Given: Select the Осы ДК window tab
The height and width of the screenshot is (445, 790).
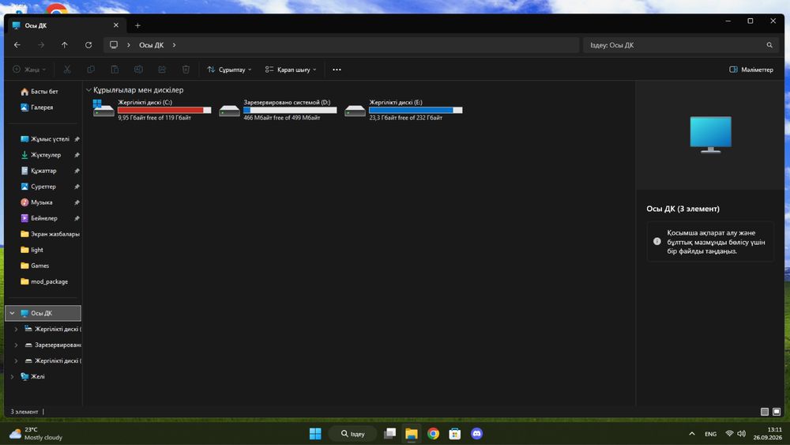Looking at the screenshot, I should [x=66, y=25].
